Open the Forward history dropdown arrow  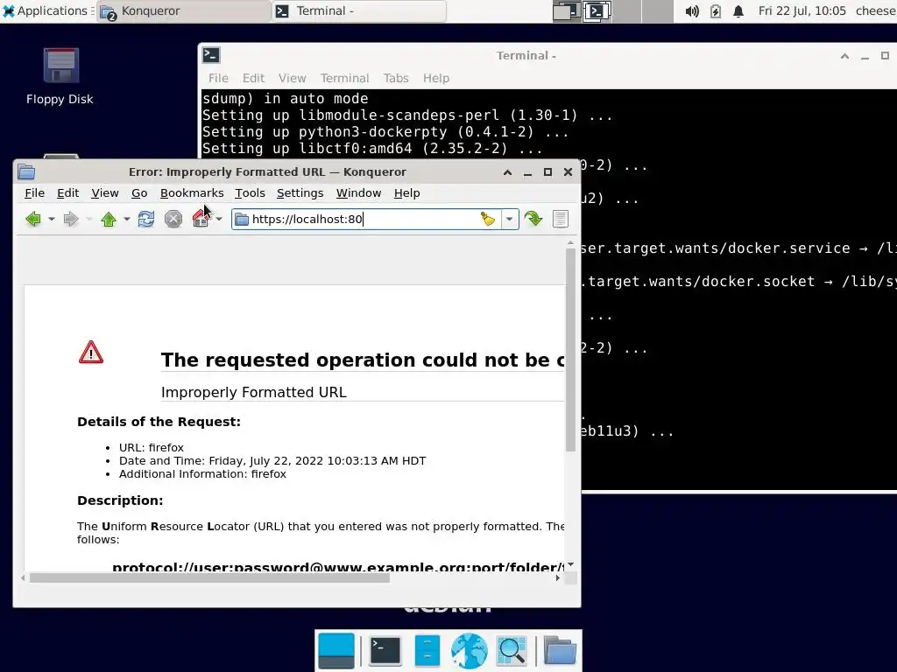click(88, 219)
